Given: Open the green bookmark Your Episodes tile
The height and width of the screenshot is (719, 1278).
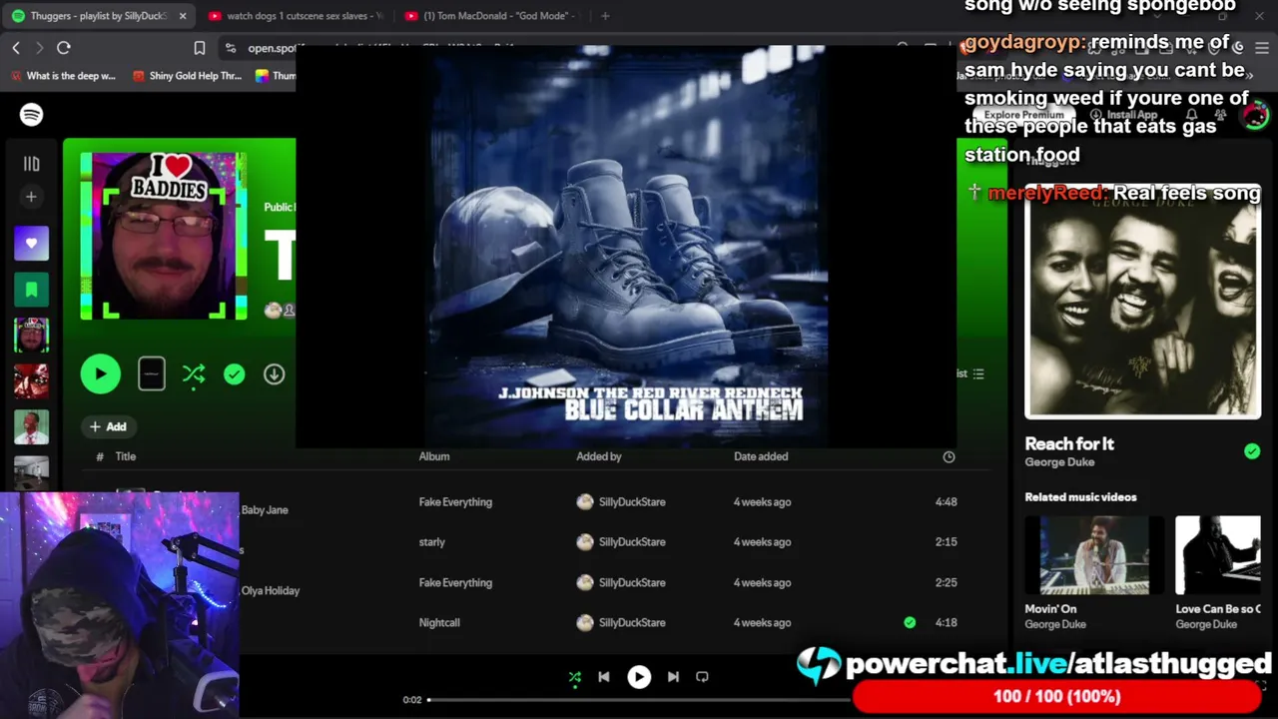Looking at the screenshot, I should 31,290.
